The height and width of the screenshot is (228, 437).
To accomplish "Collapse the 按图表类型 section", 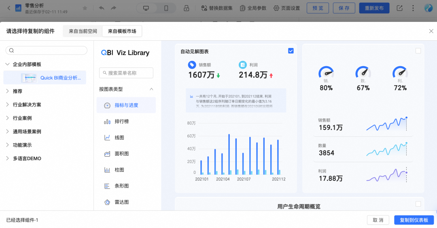I will point(151,89).
